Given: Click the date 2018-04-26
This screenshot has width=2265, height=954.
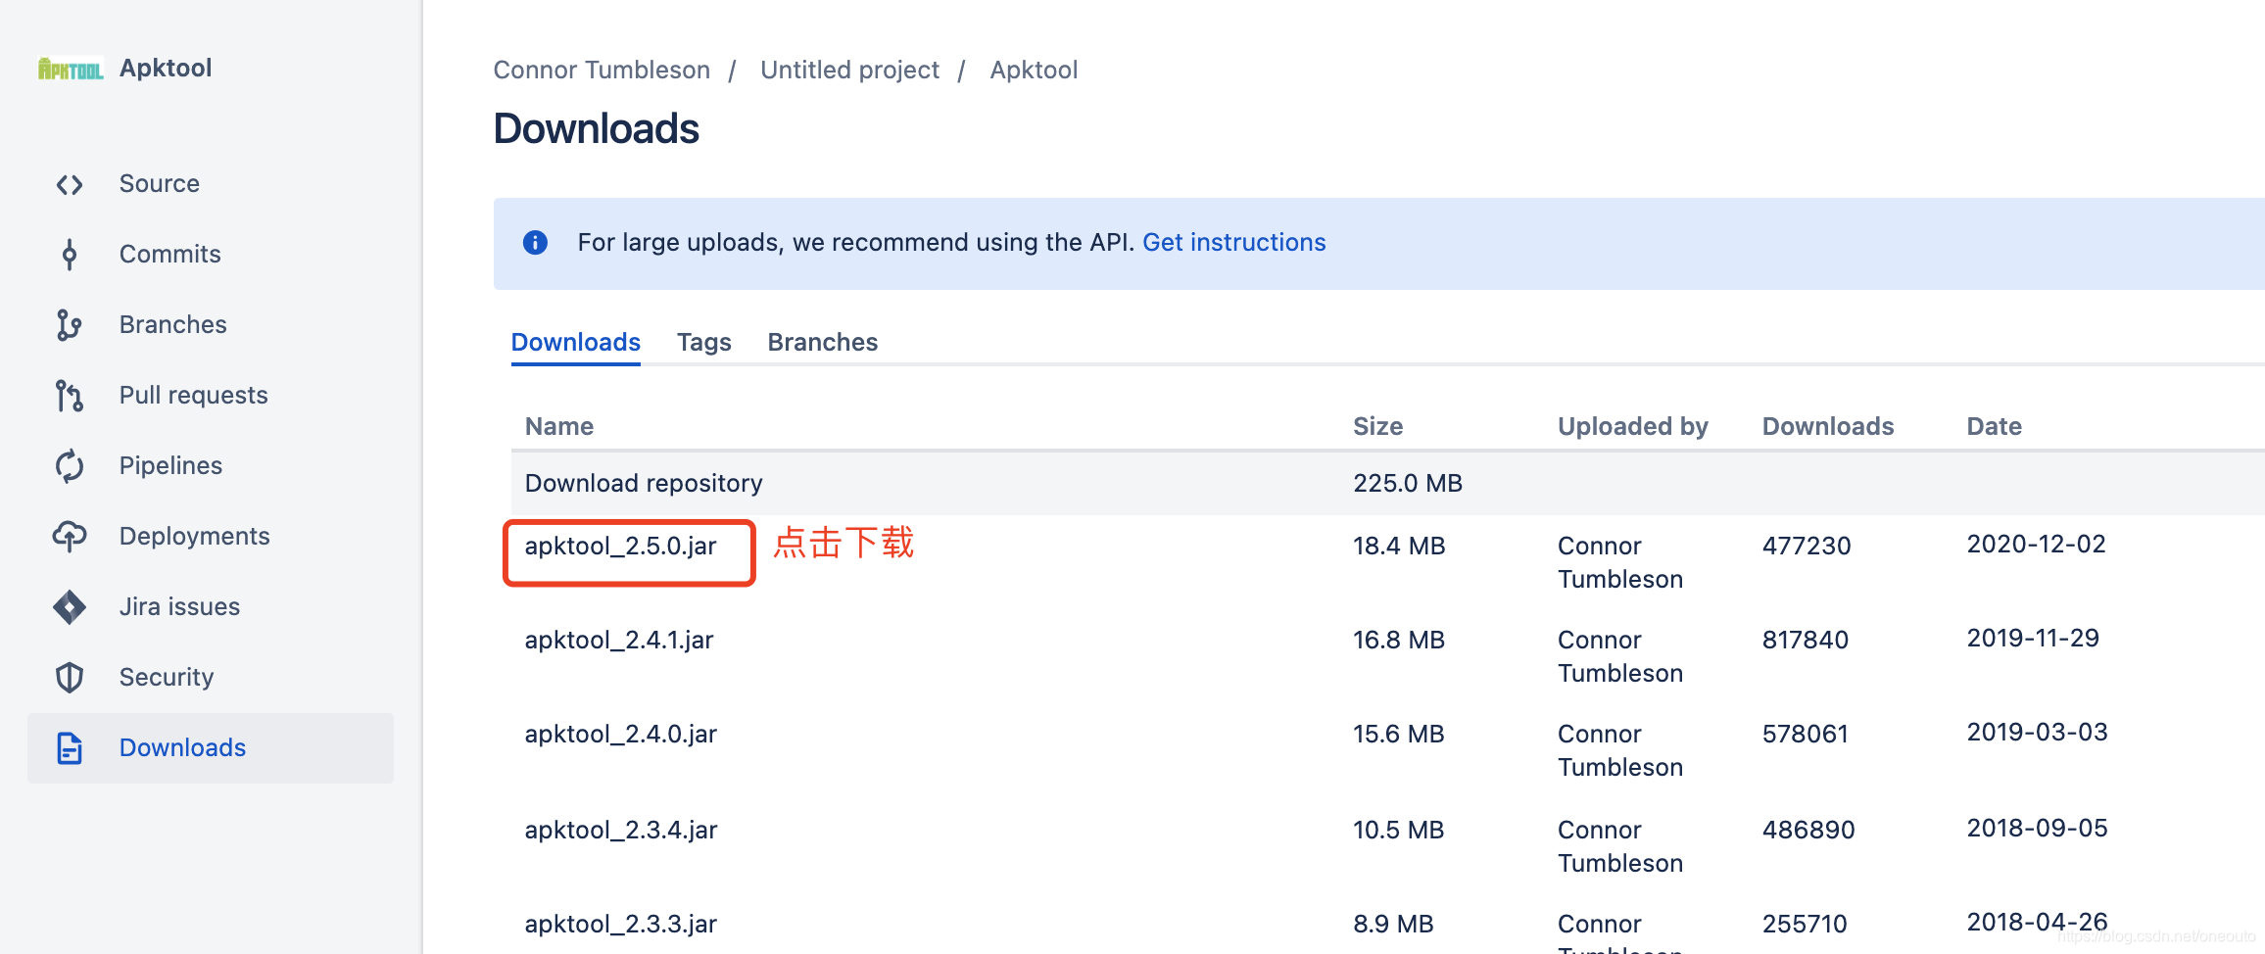Looking at the screenshot, I should [2037, 922].
